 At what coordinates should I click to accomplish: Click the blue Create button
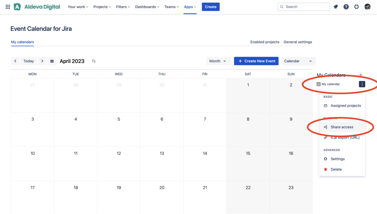click(211, 7)
